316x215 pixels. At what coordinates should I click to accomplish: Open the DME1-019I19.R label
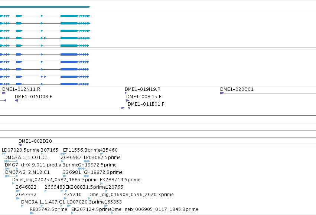[143, 89]
